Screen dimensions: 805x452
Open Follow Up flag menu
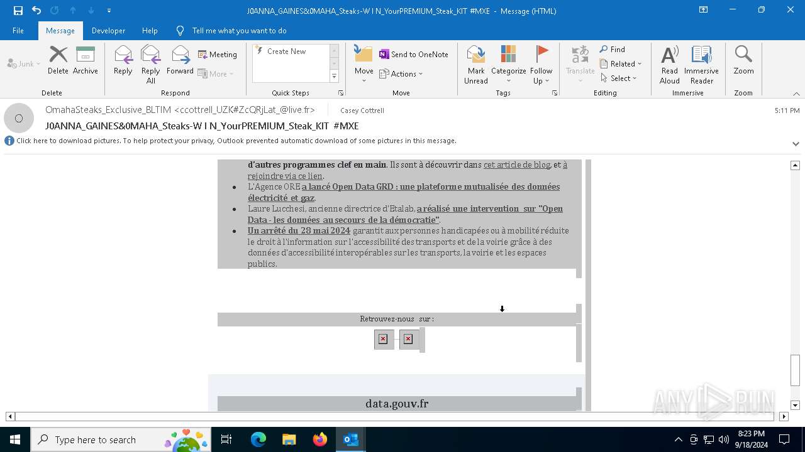[x=541, y=64]
